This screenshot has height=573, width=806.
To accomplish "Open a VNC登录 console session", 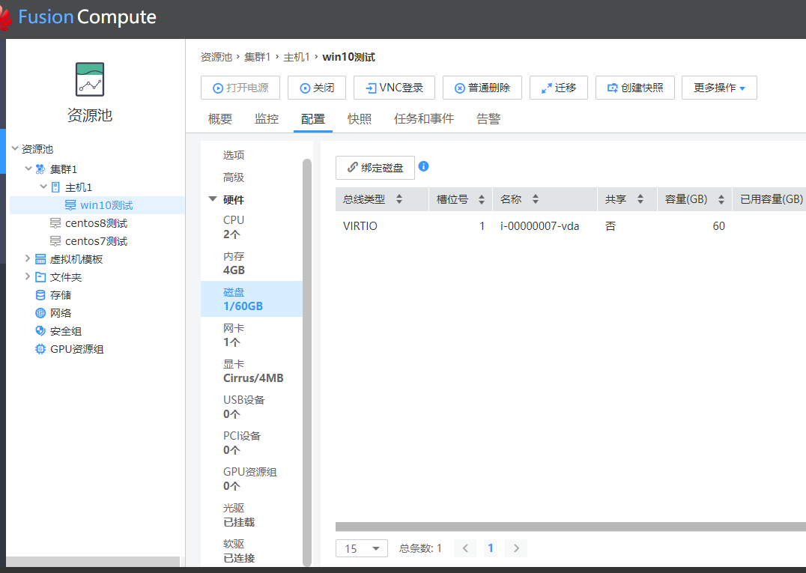I will point(394,87).
